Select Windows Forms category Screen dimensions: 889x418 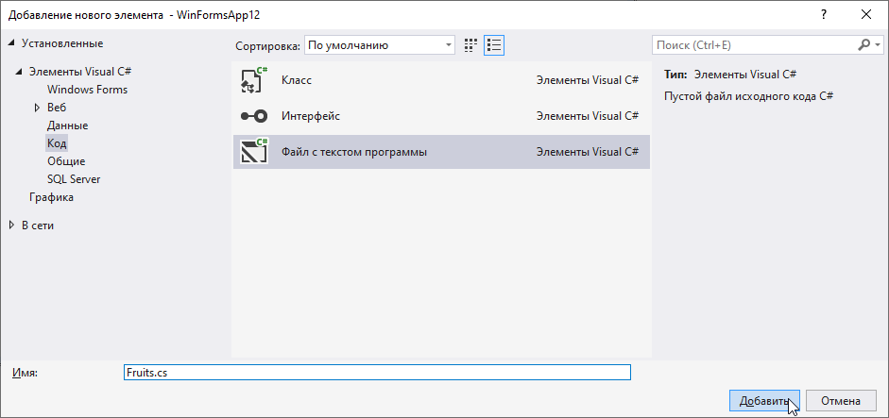tap(87, 90)
